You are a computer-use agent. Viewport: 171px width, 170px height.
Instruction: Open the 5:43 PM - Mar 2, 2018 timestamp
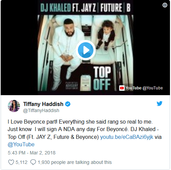(x=31, y=153)
